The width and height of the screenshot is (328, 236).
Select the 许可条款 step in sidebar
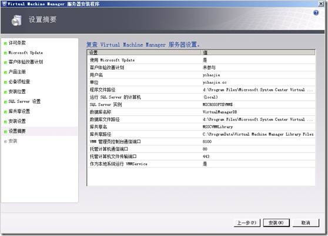[x=17, y=43]
